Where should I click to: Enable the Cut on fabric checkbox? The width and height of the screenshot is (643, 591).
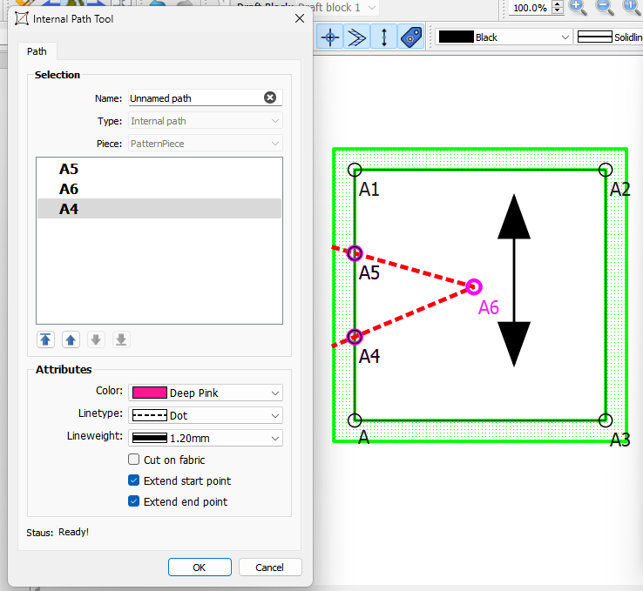(x=134, y=460)
